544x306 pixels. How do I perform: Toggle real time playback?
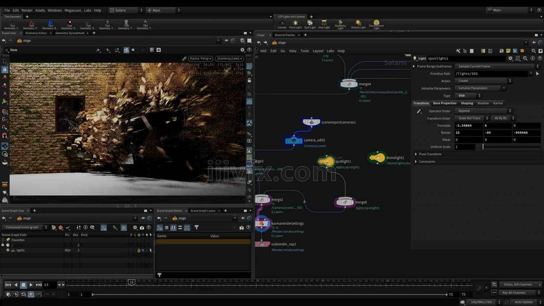31,294
